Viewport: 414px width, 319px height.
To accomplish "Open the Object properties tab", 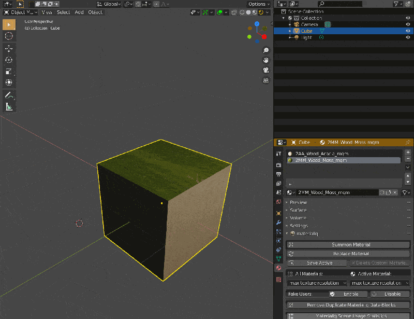I will point(278,213).
